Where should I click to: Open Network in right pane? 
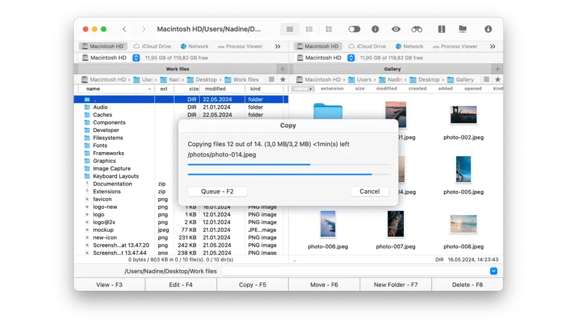click(410, 47)
